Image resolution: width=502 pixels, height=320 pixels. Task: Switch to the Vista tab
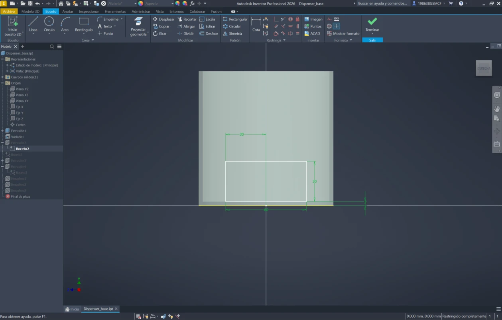[160, 12]
